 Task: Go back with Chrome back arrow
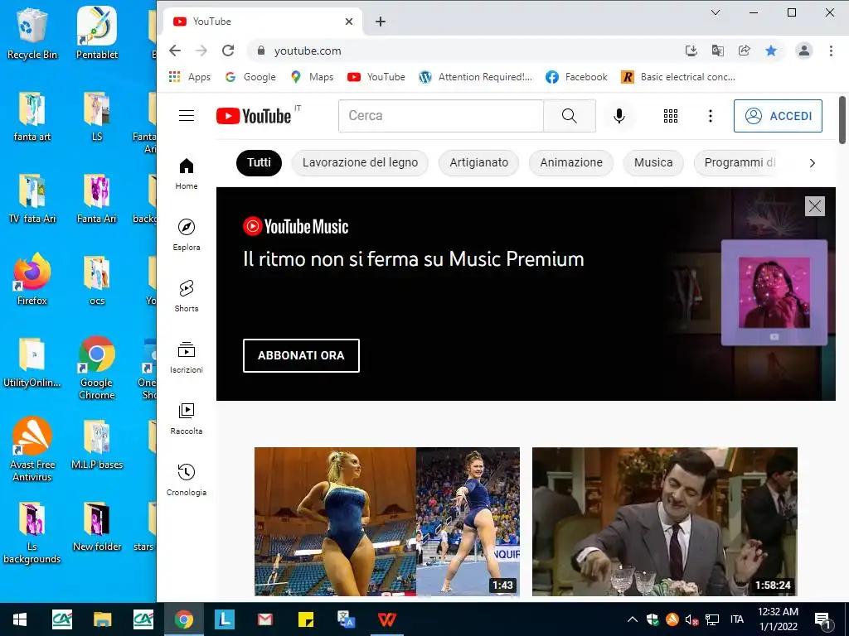pyautogui.click(x=175, y=51)
